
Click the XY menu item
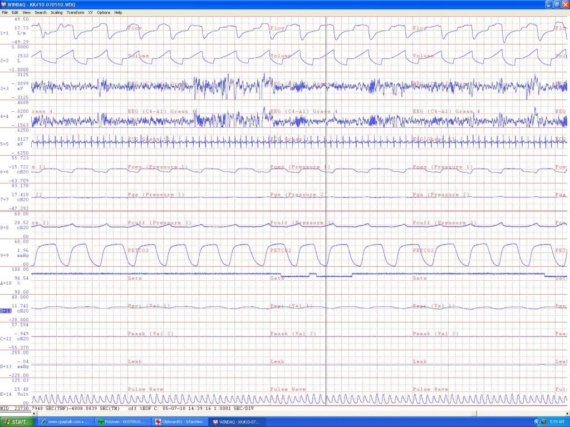[x=90, y=12]
